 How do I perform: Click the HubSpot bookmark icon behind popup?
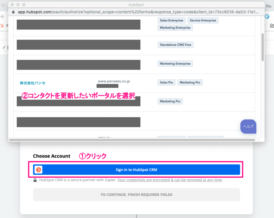point(2,26)
